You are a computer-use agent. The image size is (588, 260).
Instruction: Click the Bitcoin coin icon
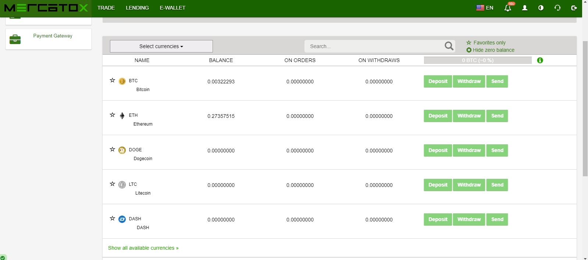click(122, 81)
